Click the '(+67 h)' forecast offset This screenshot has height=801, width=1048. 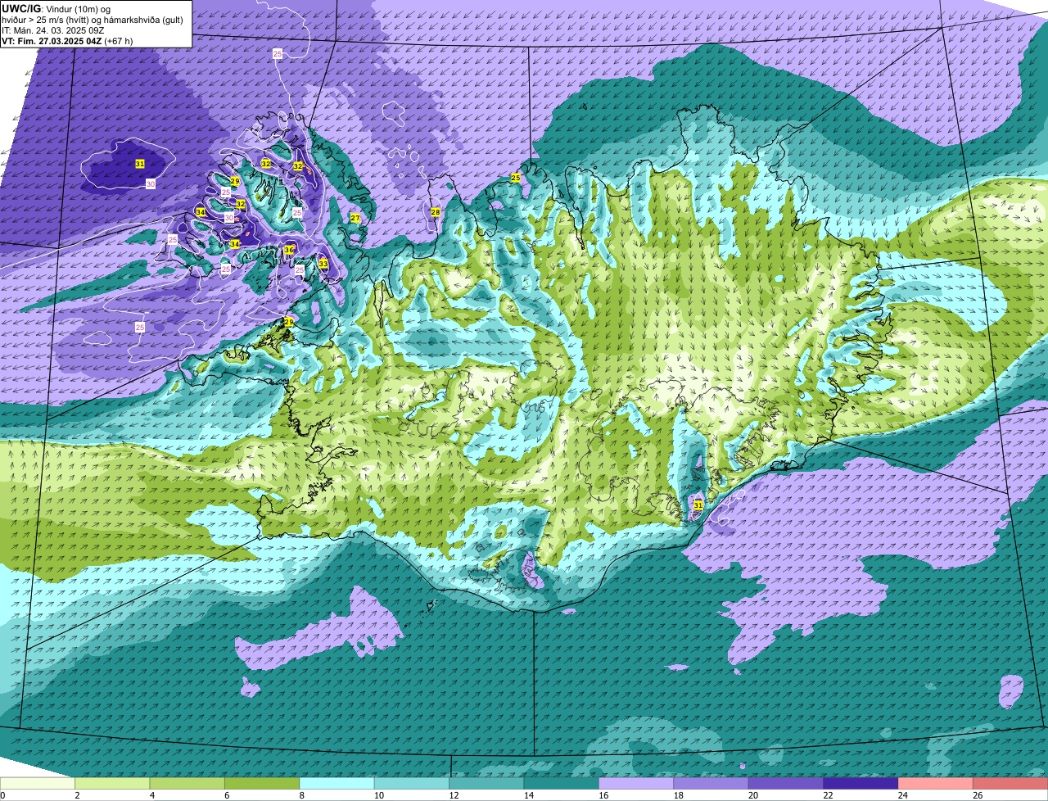pyautogui.click(x=119, y=41)
